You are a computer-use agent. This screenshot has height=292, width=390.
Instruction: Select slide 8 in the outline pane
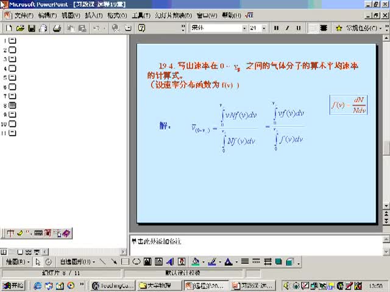(12, 105)
